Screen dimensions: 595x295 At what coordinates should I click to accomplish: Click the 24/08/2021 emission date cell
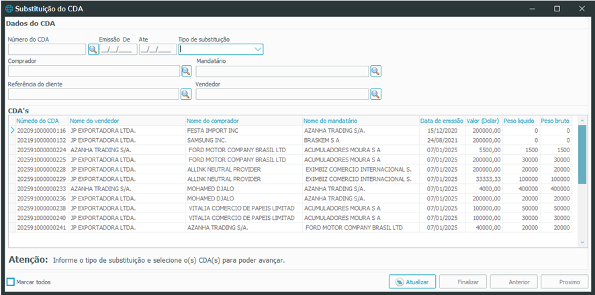(x=442, y=140)
